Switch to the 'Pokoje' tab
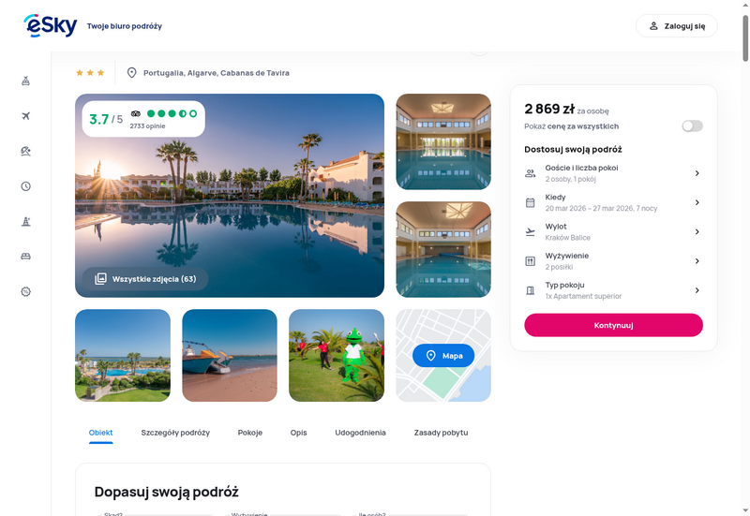The width and height of the screenshot is (750, 516). click(250, 433)
